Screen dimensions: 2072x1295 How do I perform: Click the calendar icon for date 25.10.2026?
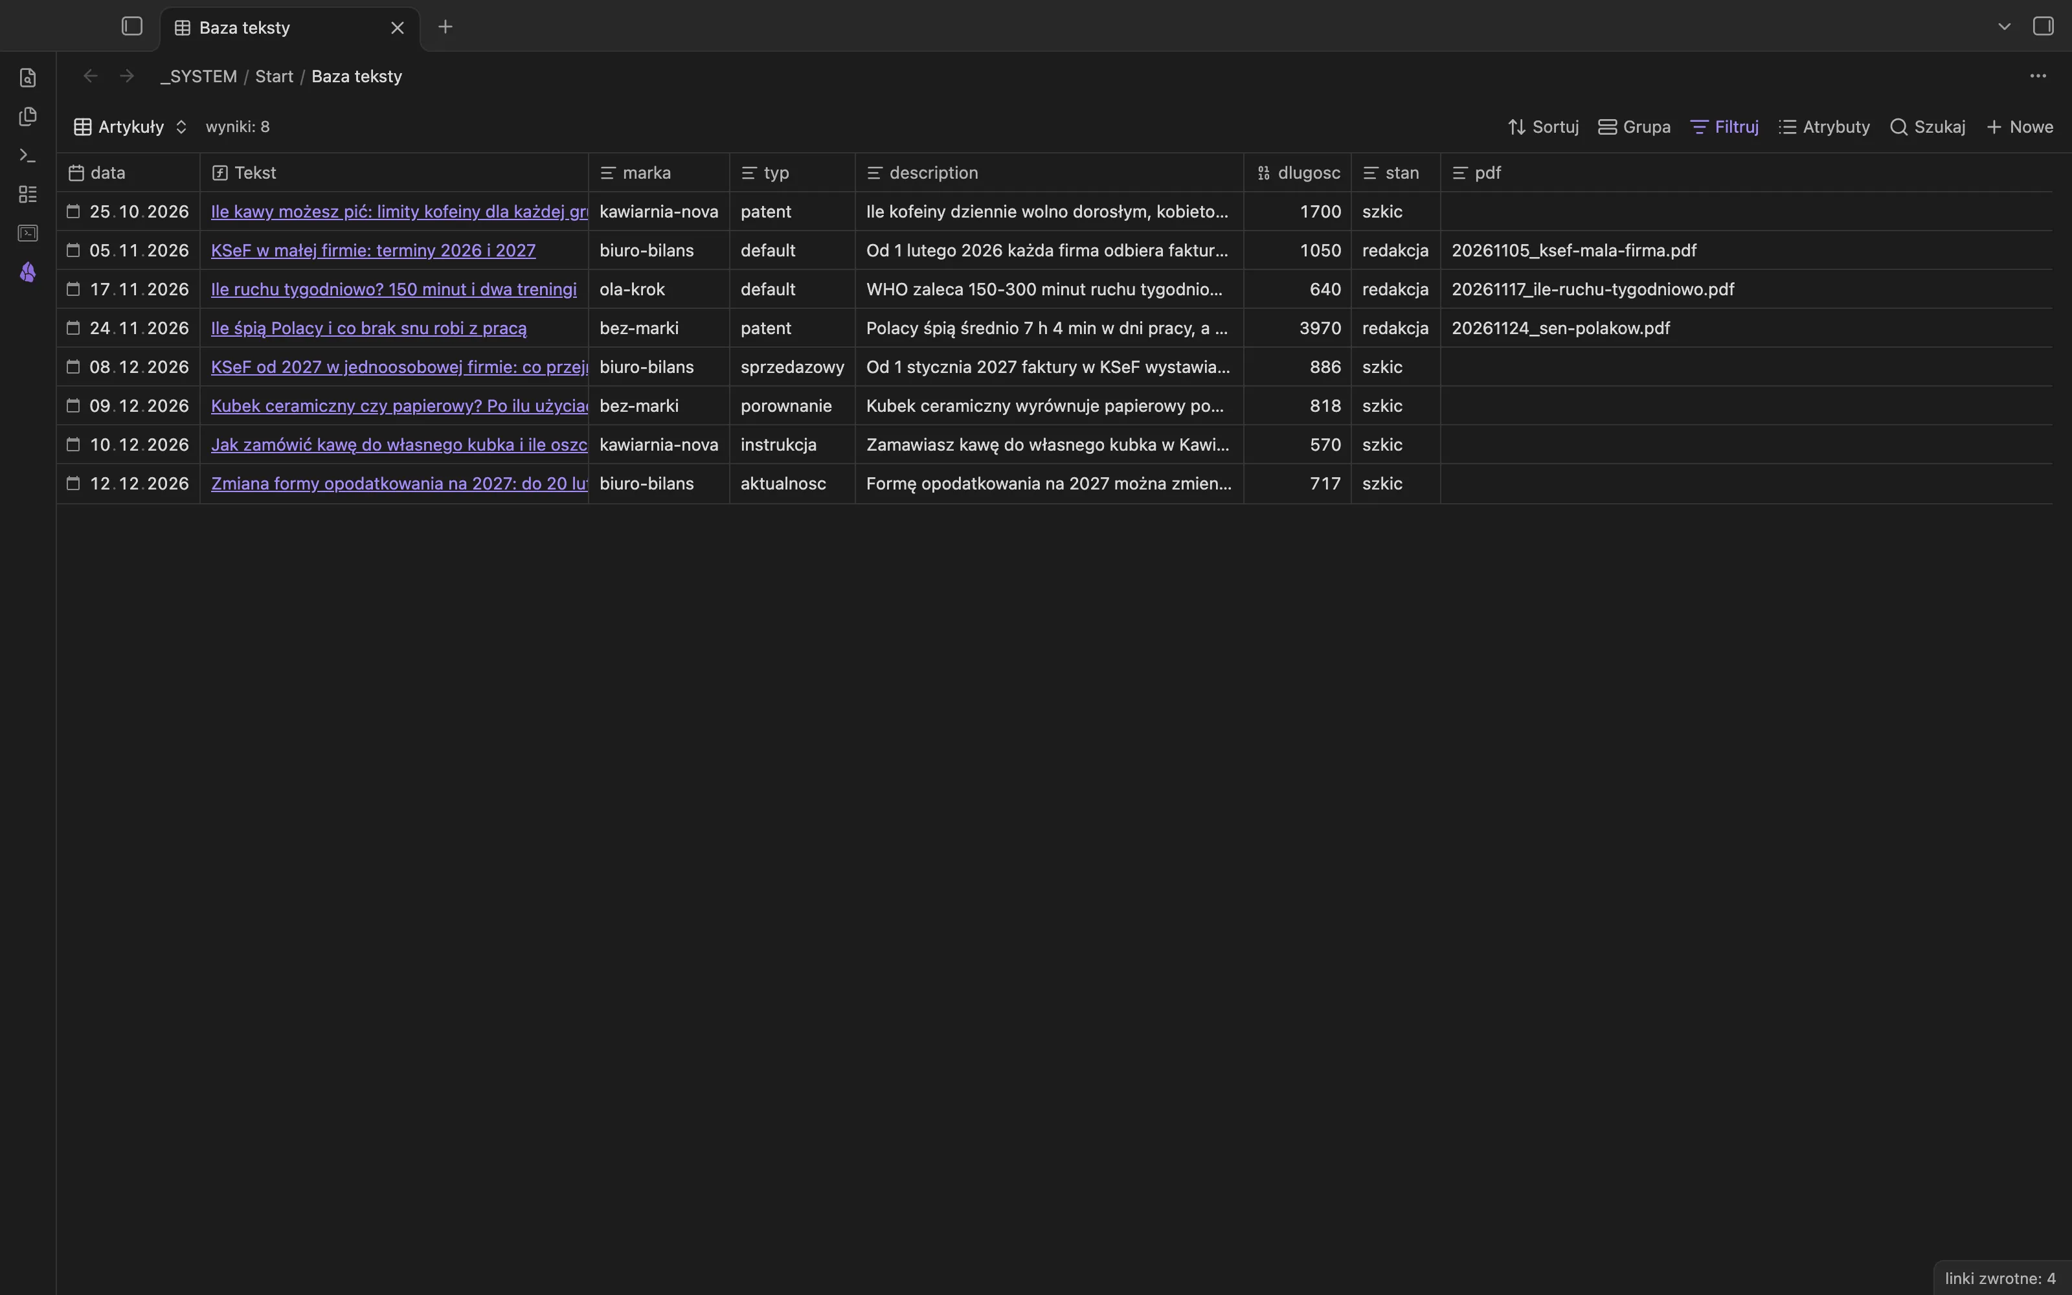74,212
